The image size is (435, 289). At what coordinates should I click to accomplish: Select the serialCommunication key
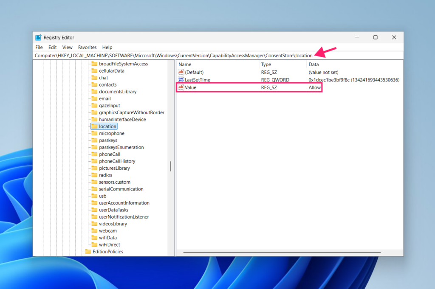point(121,189)
